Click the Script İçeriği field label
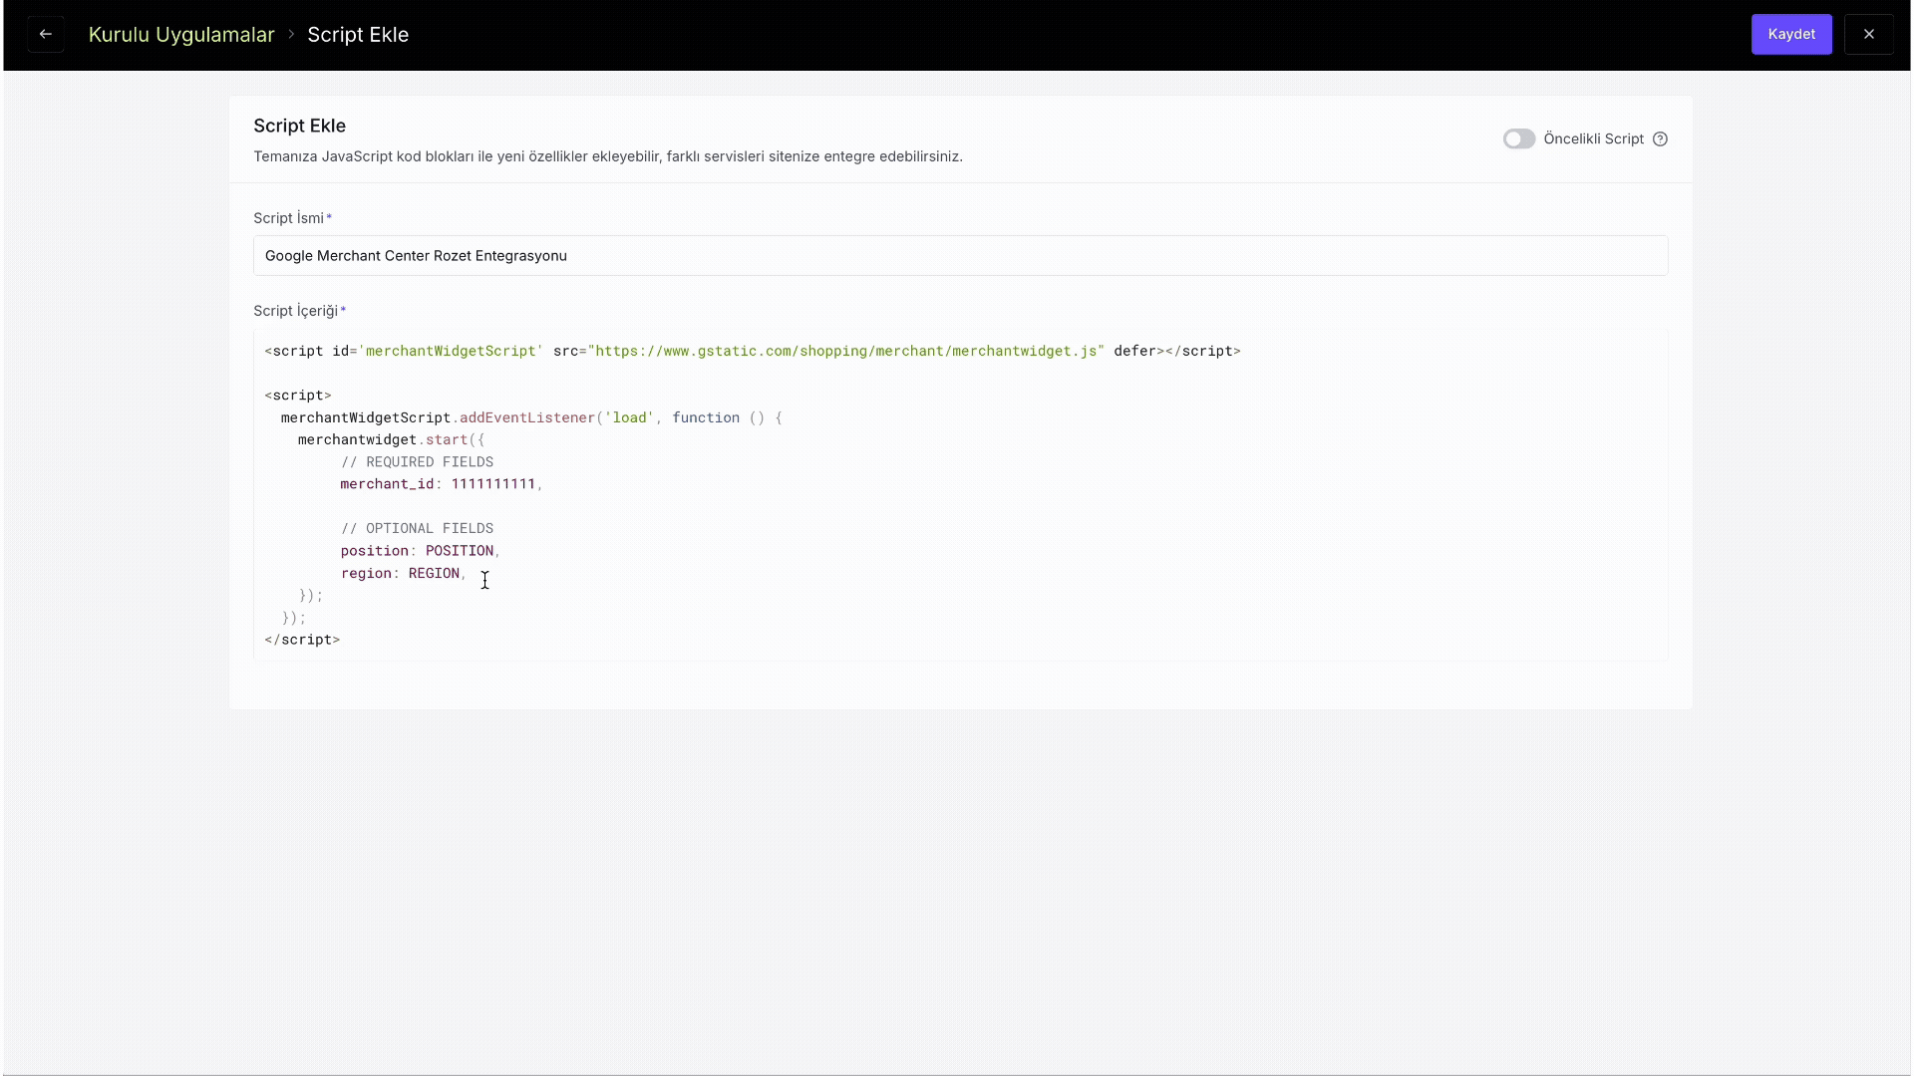 295,311
